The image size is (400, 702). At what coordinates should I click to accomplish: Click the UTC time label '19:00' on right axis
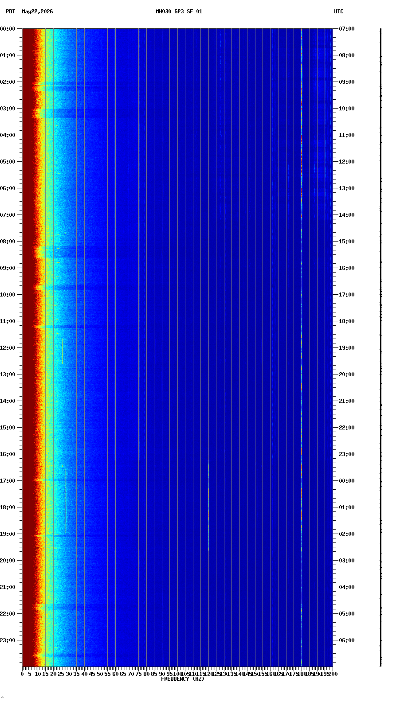[x=346, y=348]
